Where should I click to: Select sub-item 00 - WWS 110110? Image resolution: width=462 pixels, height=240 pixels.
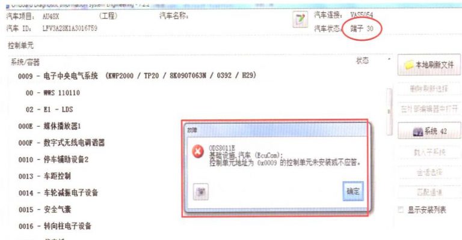53,93
